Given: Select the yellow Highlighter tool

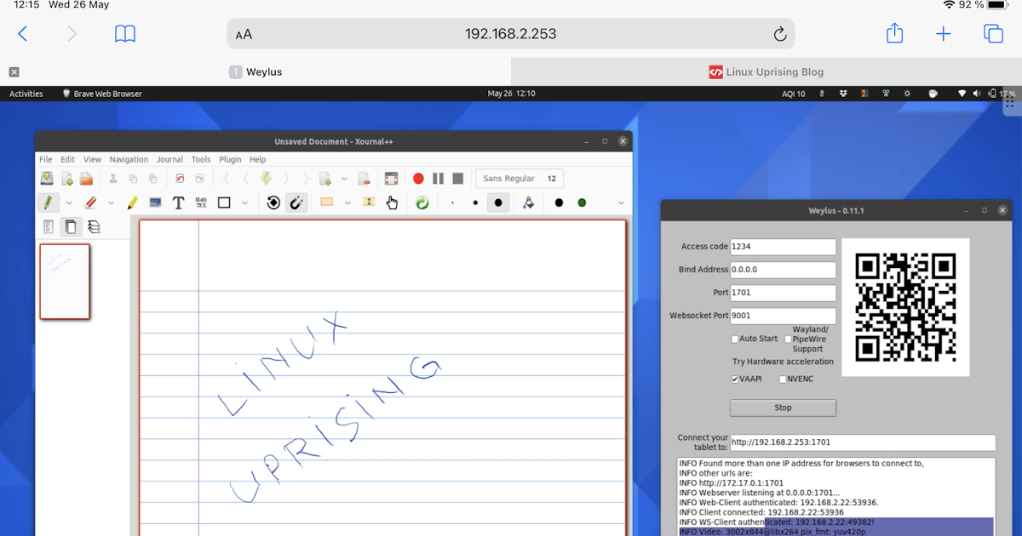Looking at the screenshot, I should coord(132,202).
